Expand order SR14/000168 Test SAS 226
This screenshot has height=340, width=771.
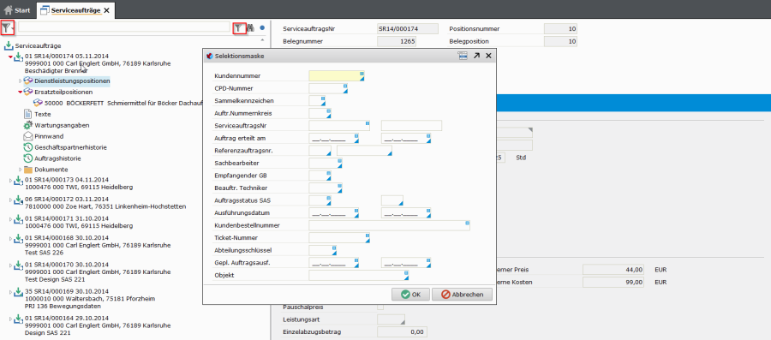pyautogui.click(x=11, y=239)
